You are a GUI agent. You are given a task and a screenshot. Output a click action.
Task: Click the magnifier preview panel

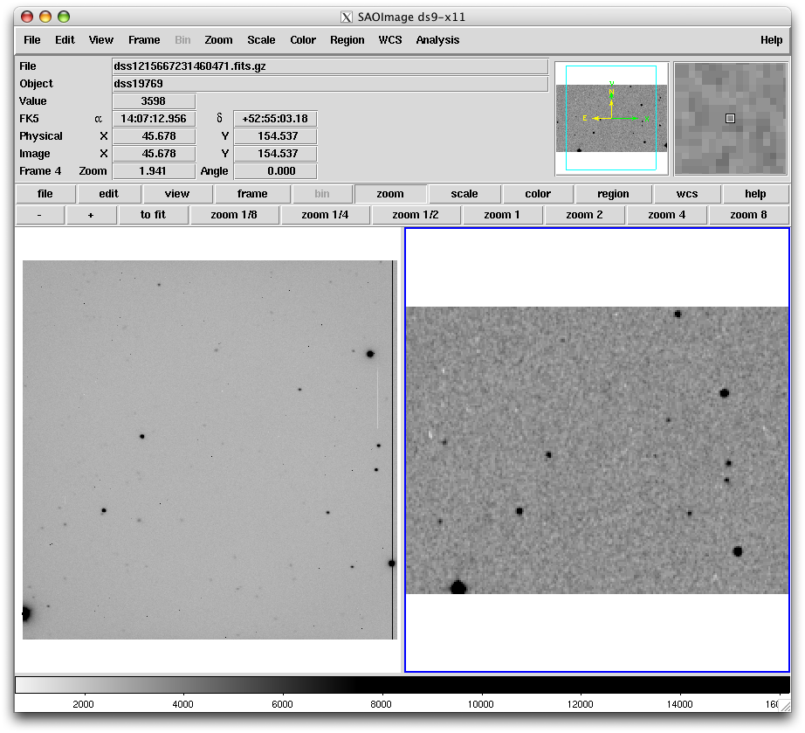click(731, 118)
